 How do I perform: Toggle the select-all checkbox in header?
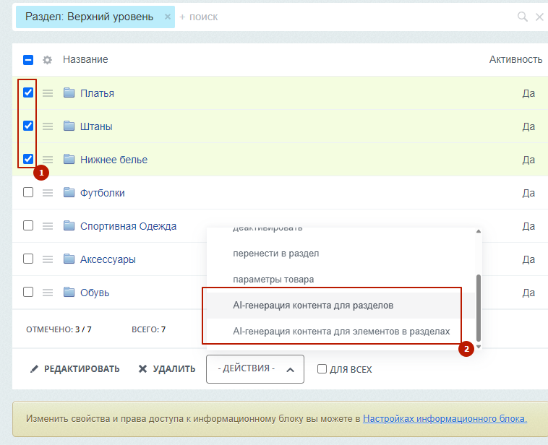pyautogui.click(x=28, y=60)
